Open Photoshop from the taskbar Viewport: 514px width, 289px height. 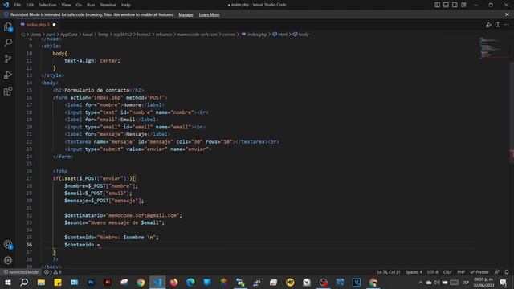coord(91,282)
